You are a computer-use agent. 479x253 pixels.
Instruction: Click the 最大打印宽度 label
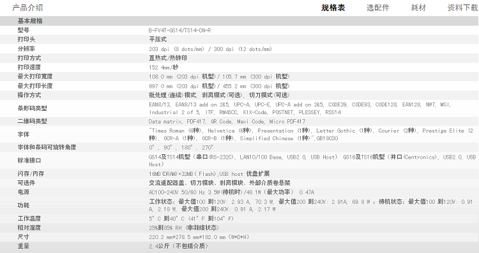click(35, 76)
